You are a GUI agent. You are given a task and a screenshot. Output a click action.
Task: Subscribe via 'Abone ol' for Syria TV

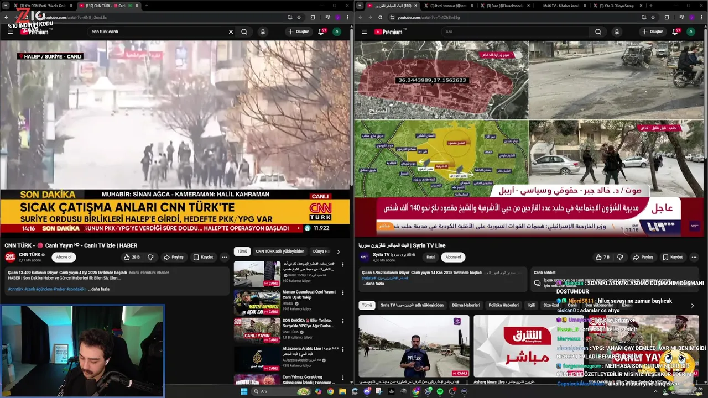click(453, 257)
